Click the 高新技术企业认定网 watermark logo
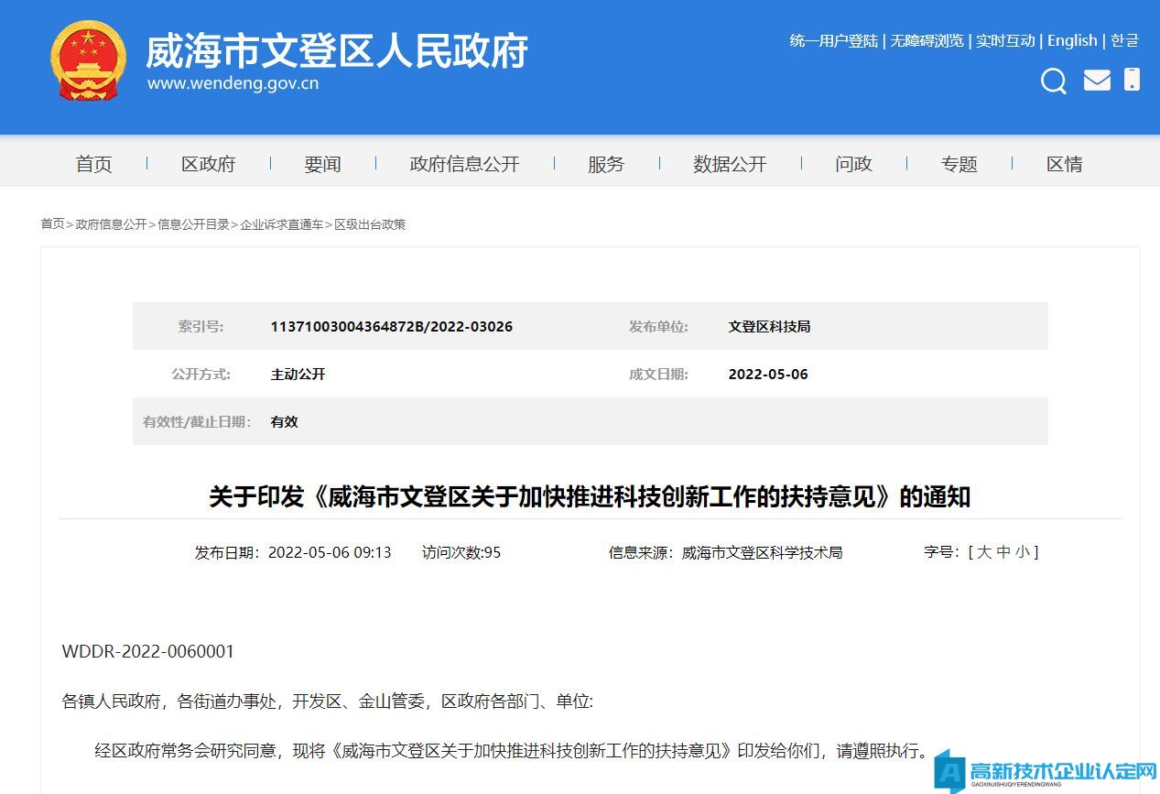This screenshot has width=1160, height=794. pyautogui.click(x=1046, y=774)
